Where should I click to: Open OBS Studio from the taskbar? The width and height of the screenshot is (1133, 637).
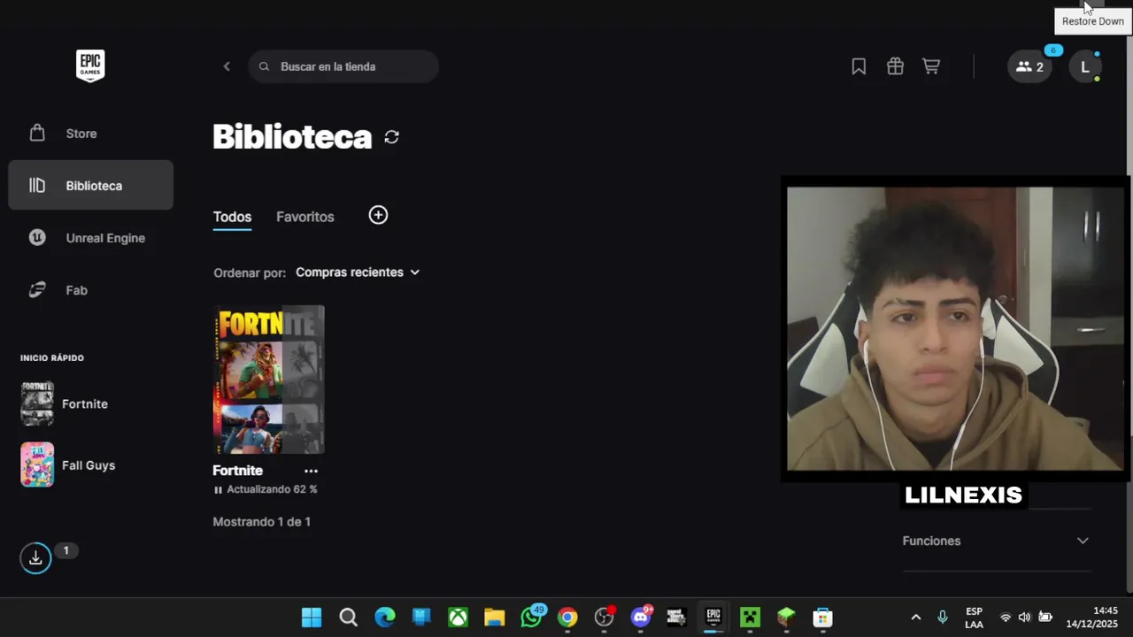(604, 618)
